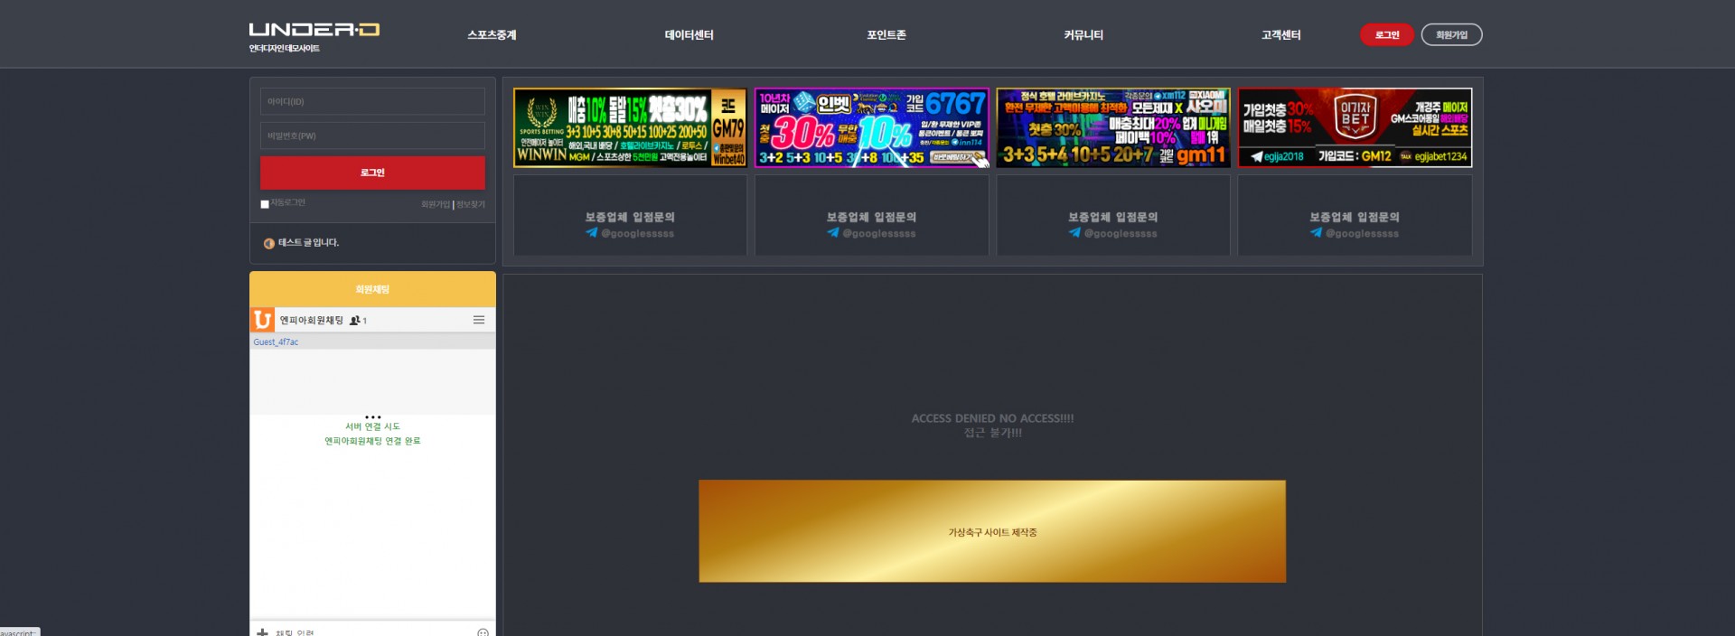Click the 회원가입 link under login form
This screenshot has width=1735, height=636.
[x=436, y=205]
